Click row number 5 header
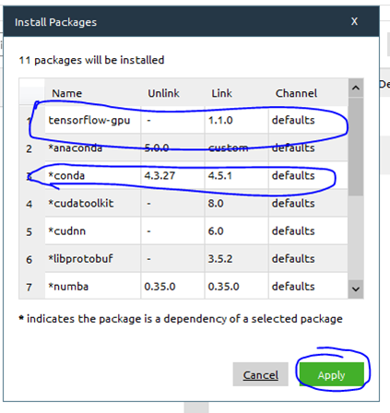This screenshot has width=390, height=413. tap(30, 231)
